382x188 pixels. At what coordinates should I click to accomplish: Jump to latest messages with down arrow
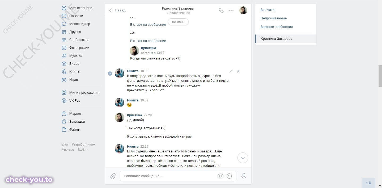tap(243, 158)
